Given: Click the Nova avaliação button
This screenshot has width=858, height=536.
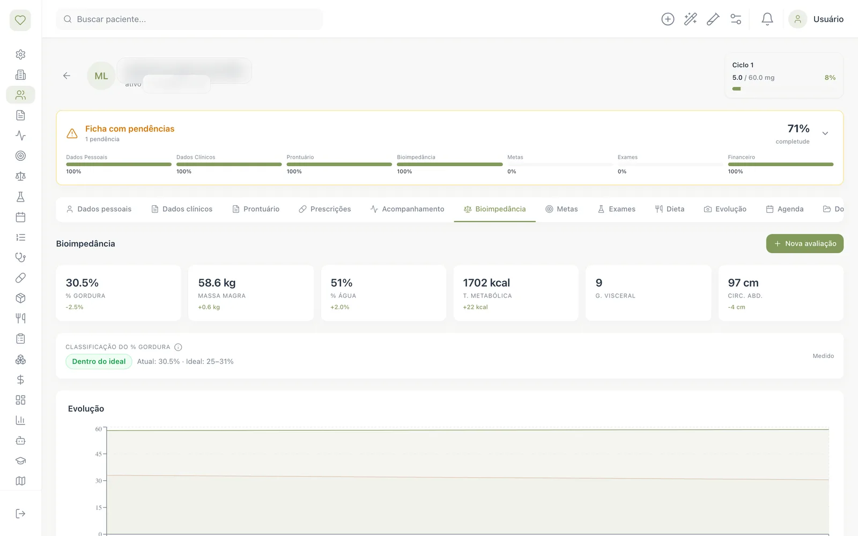Looking at the screenshot, I should [804, 243].
